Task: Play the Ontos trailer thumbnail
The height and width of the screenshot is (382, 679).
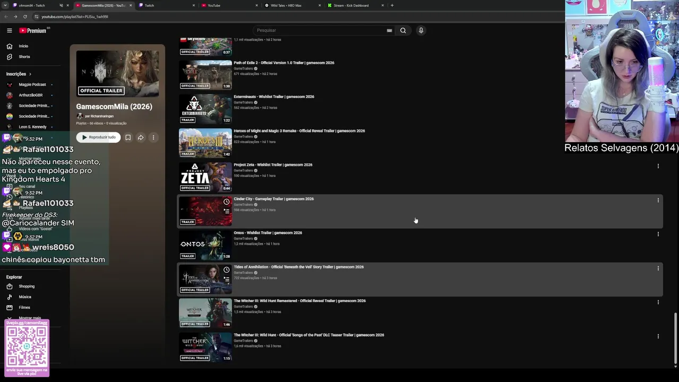Action: [205, 245]
